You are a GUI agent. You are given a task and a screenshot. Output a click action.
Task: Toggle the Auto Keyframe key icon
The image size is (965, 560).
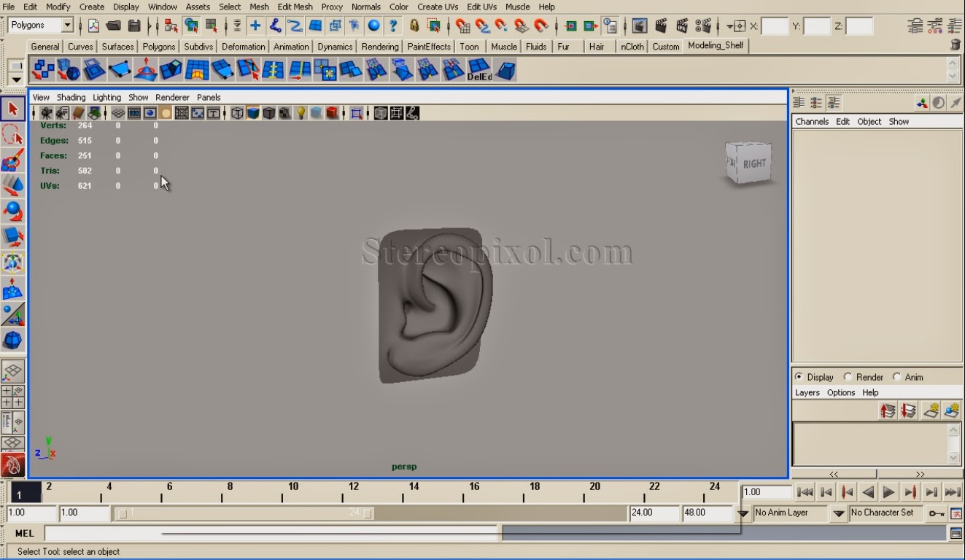tap(940, 513)
